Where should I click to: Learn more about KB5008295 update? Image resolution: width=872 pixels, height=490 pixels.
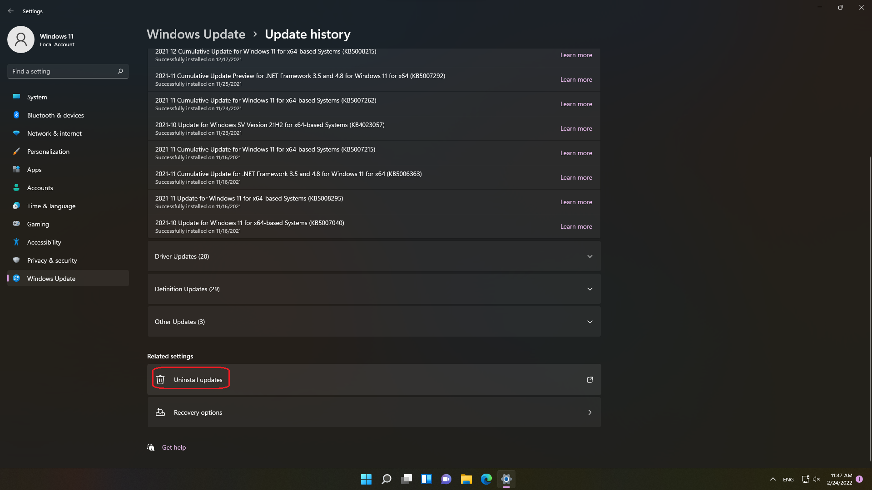pyautogui.click(x=576, y=202)
